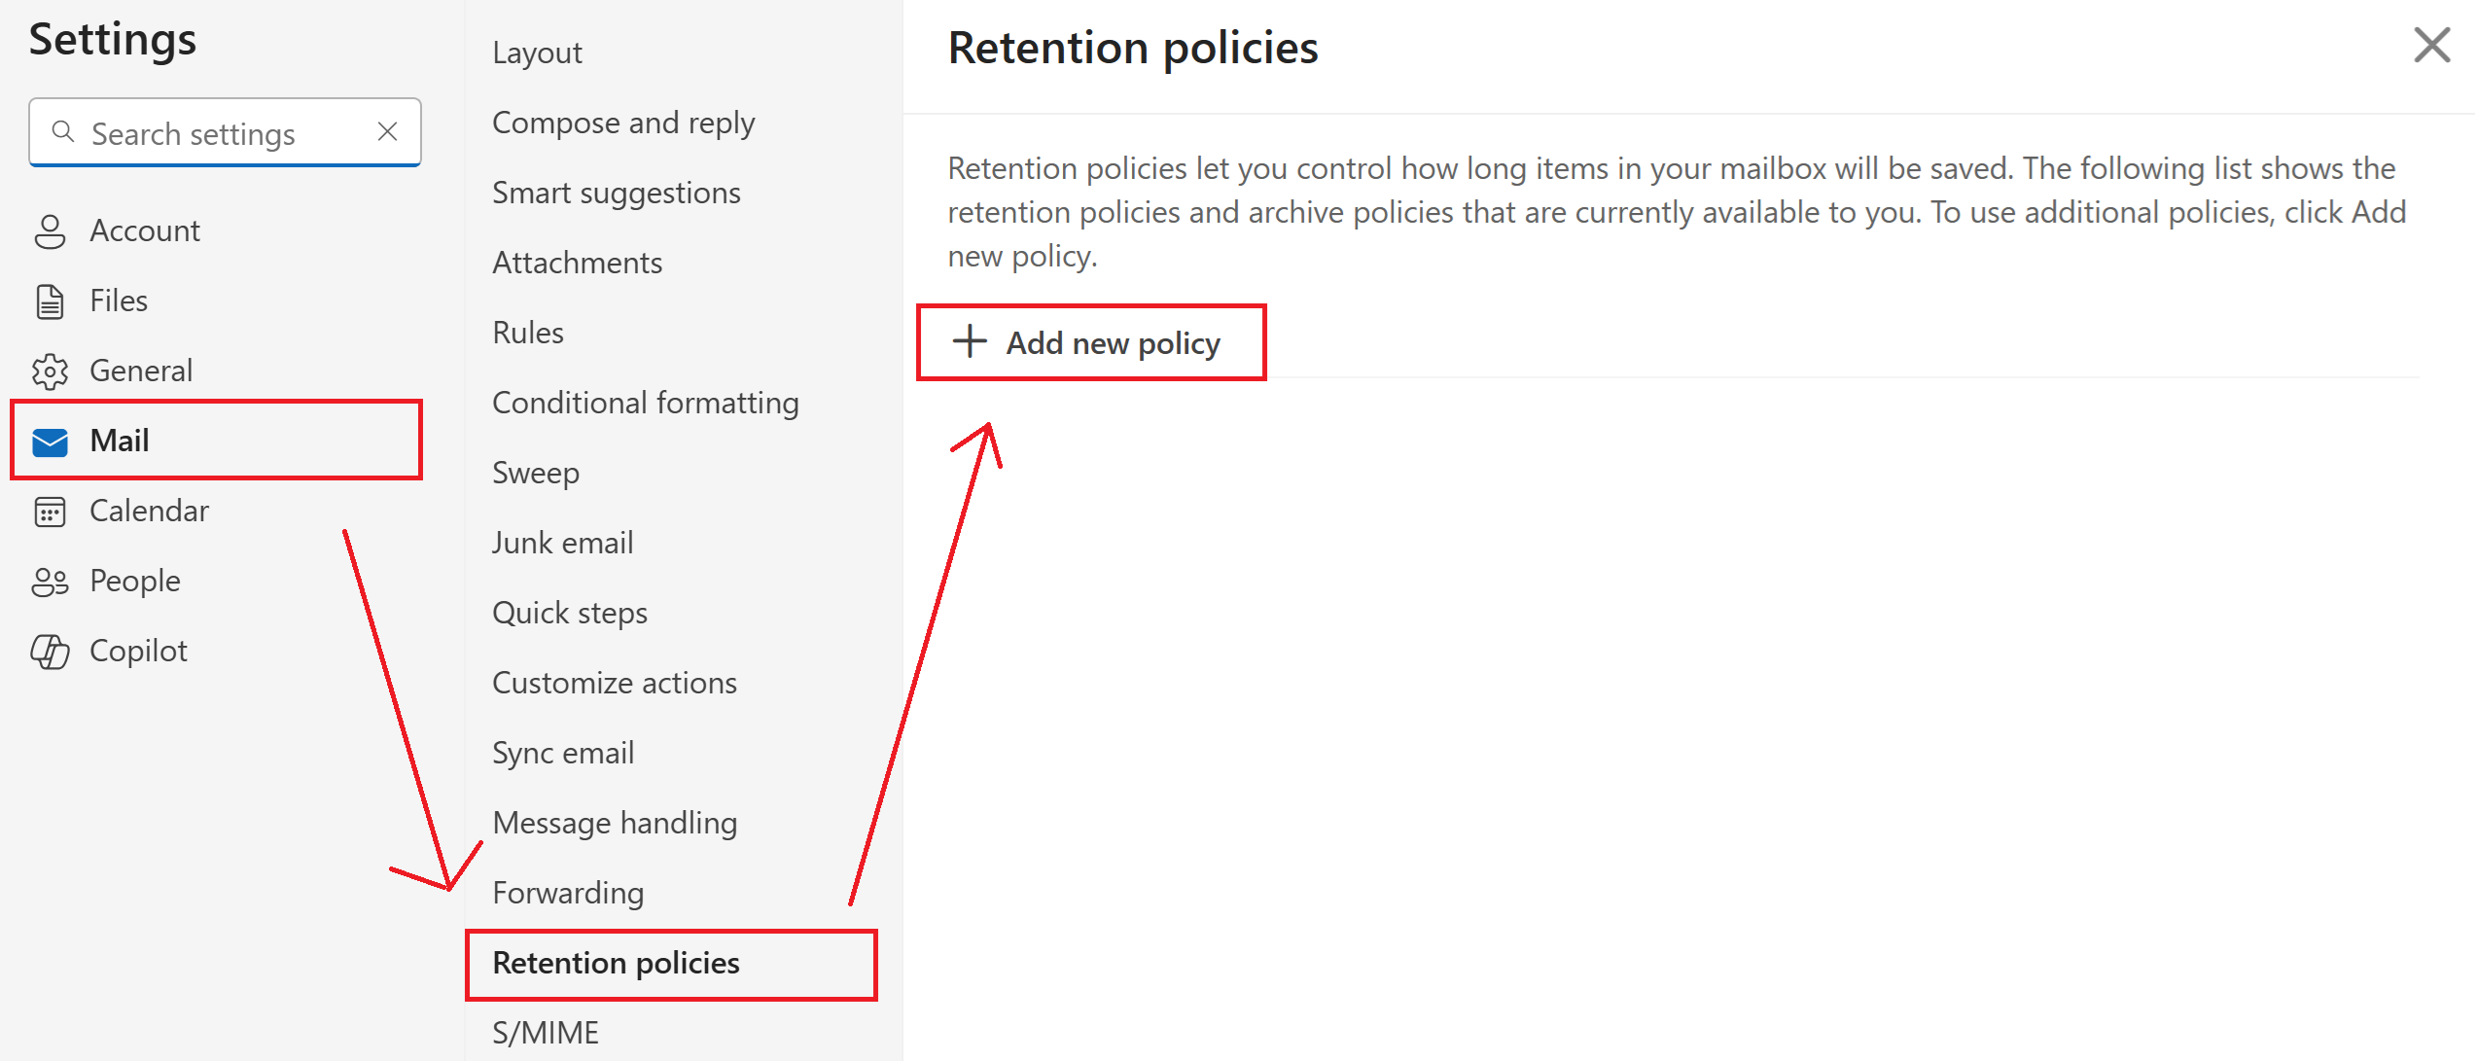This screenshot has width=2475, height=1061.
Task: Select Conditional formatting option
Action: 645,403
